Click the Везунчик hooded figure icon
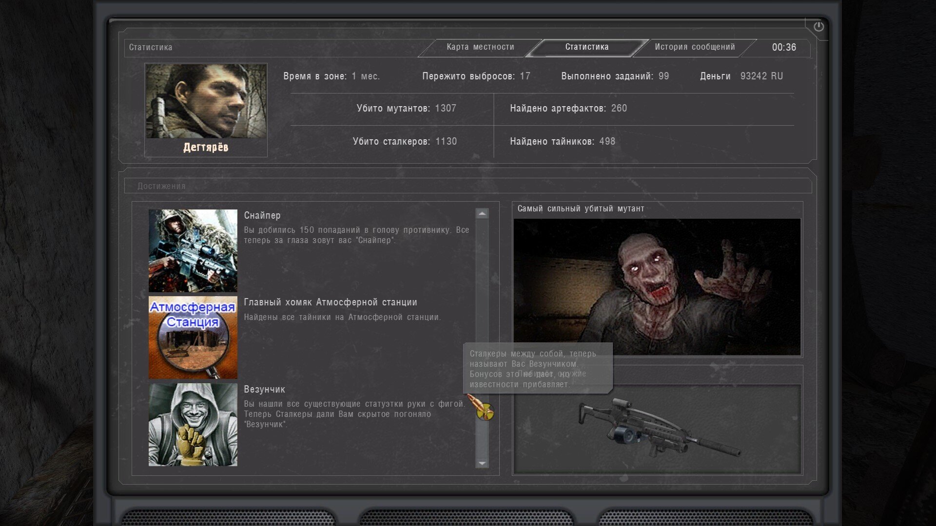 (x=193, y=425)
